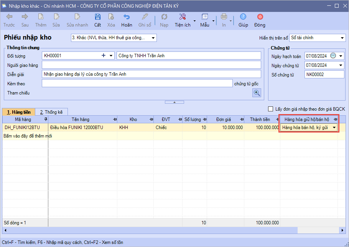Collapse the general info panel arrow
Viewport: 349px width, 247px height.
pos(174,102)
